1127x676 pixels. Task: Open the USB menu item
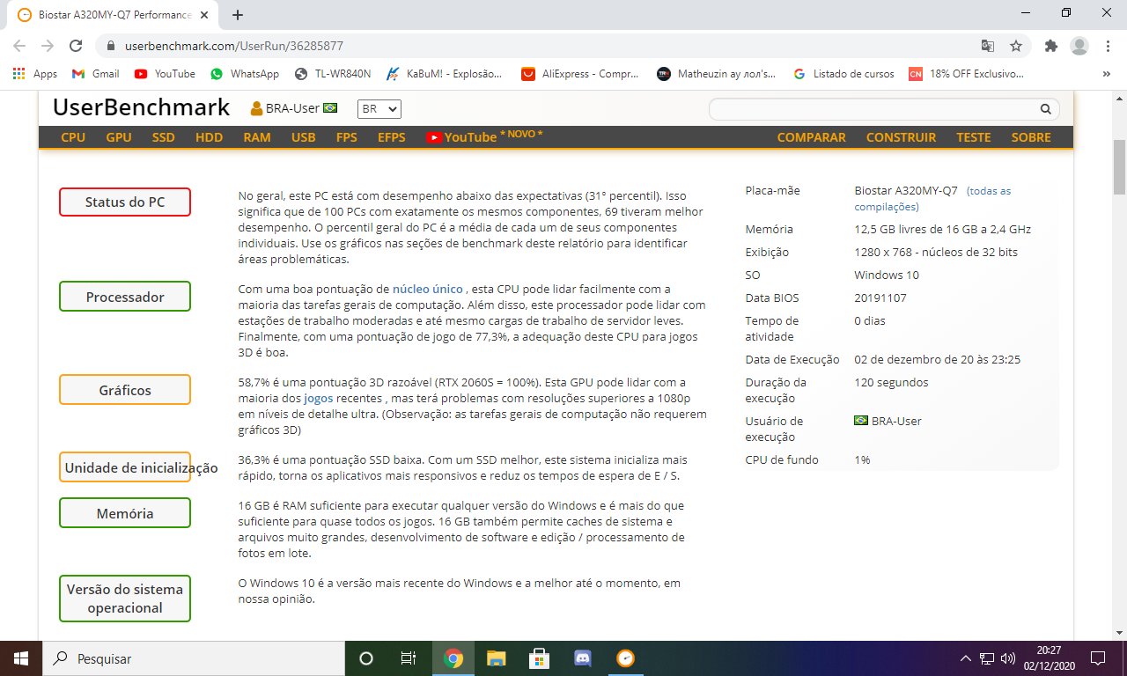pos(303,137)
